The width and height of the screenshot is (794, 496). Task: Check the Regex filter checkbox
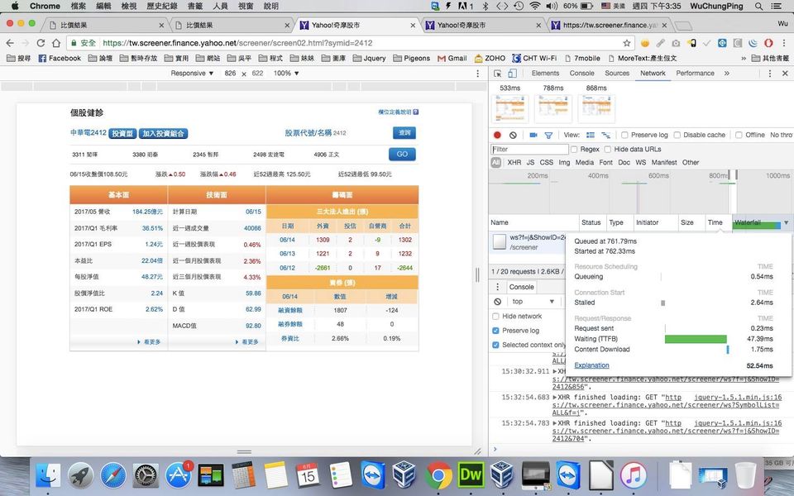pyautogui.click(x=574, y=150)
